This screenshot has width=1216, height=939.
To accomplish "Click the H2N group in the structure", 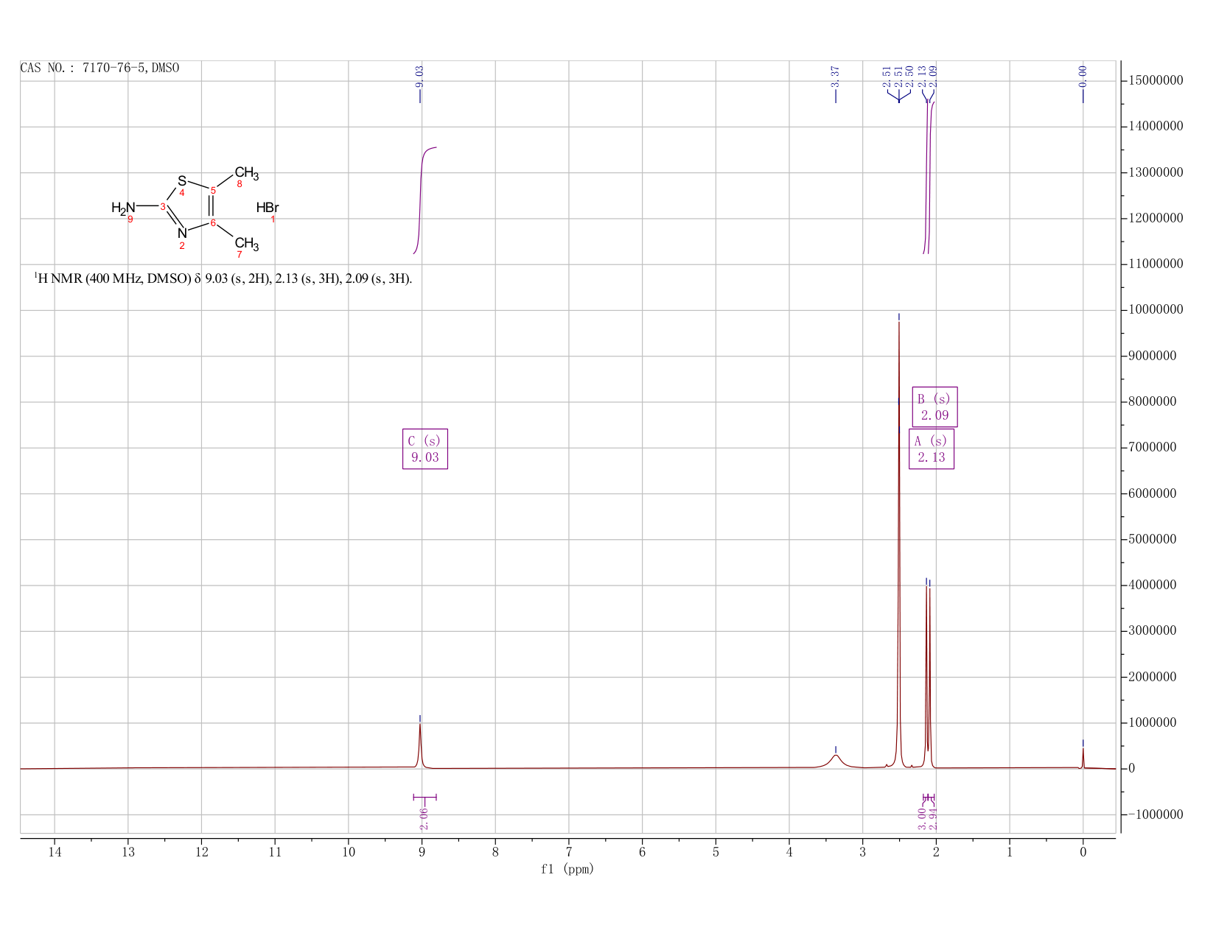I will coord(124,208).
